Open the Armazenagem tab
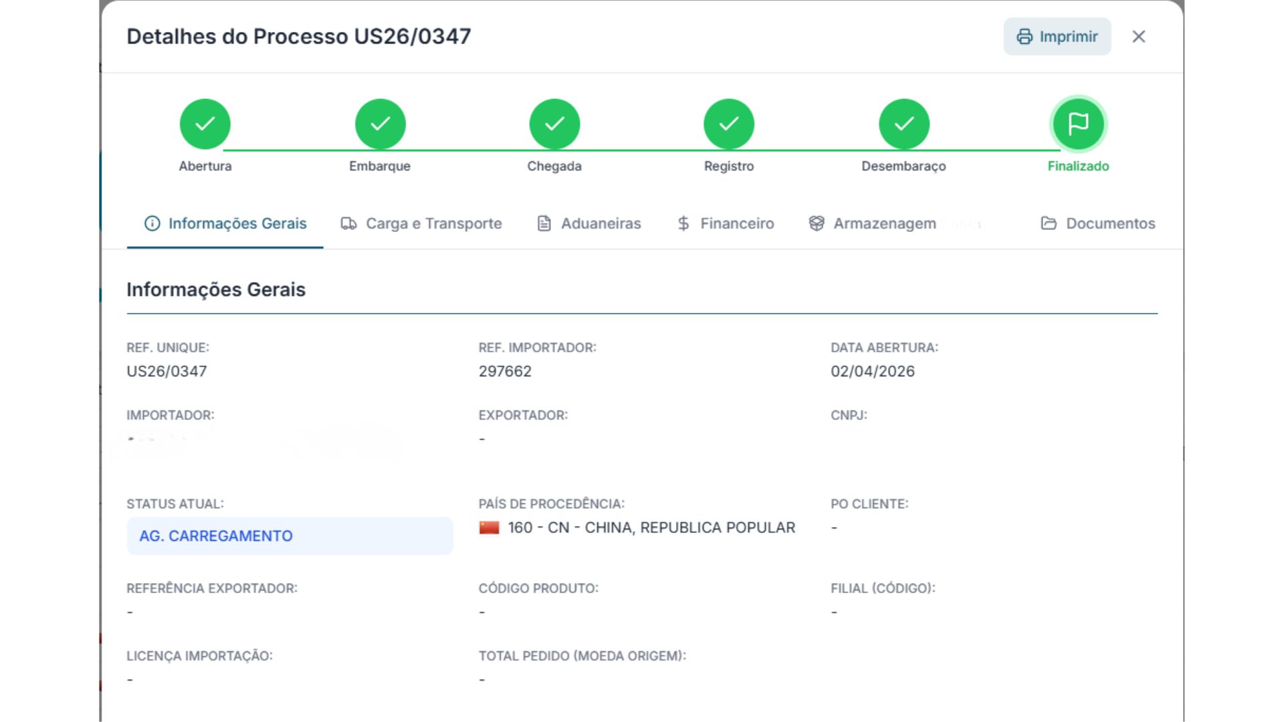Viewport: 1284px width, 722px height. click(872, 223)
